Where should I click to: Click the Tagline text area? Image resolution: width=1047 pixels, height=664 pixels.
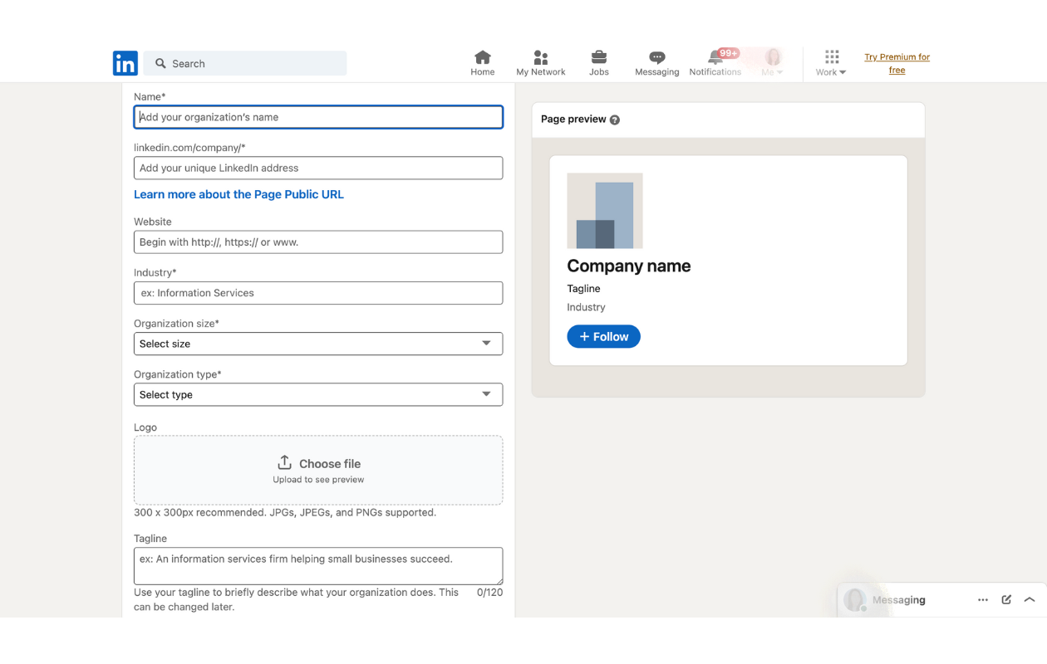(x=318, y=565)
